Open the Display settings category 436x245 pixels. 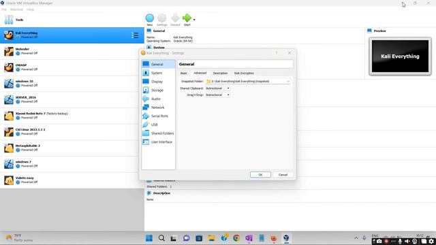tap(158, 82)
